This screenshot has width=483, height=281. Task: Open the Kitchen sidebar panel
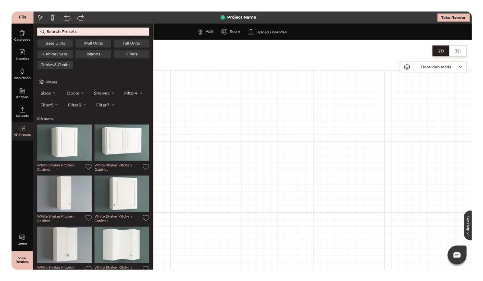22,93
